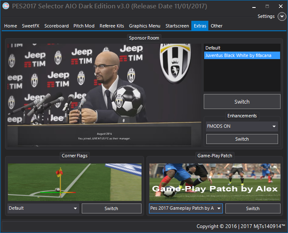
Task: Expand the Pes 2017 Gameplay Patch dropdown
Action: tap(185, 208)
